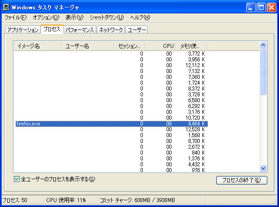Open the ネットワーク tab
Screen dimensions: 279x207
point(111,30)
